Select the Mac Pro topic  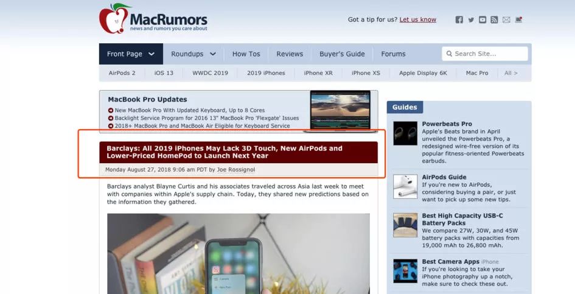point(476,73)
